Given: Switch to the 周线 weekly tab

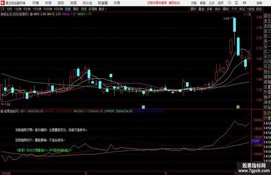Looking at the screenshot, I should (76, 9).
